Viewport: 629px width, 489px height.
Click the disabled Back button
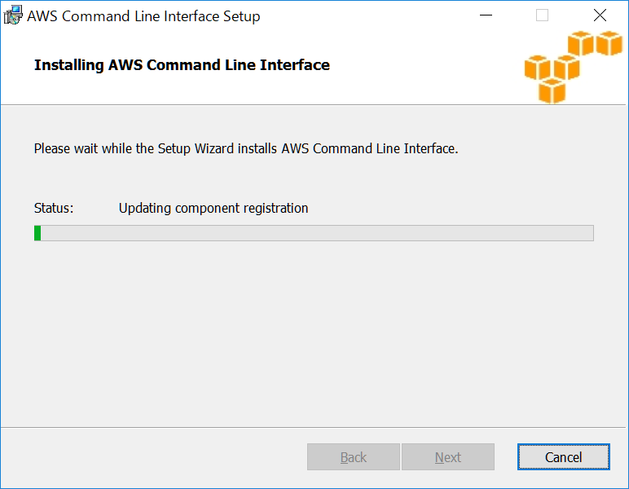(353, 457)
